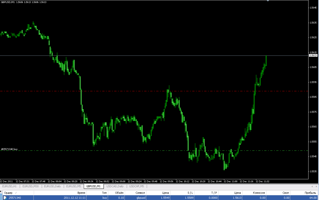Screen dimensions: 319x200
Task: Click the volume value 0.10
Action: (x=121, y=198)
